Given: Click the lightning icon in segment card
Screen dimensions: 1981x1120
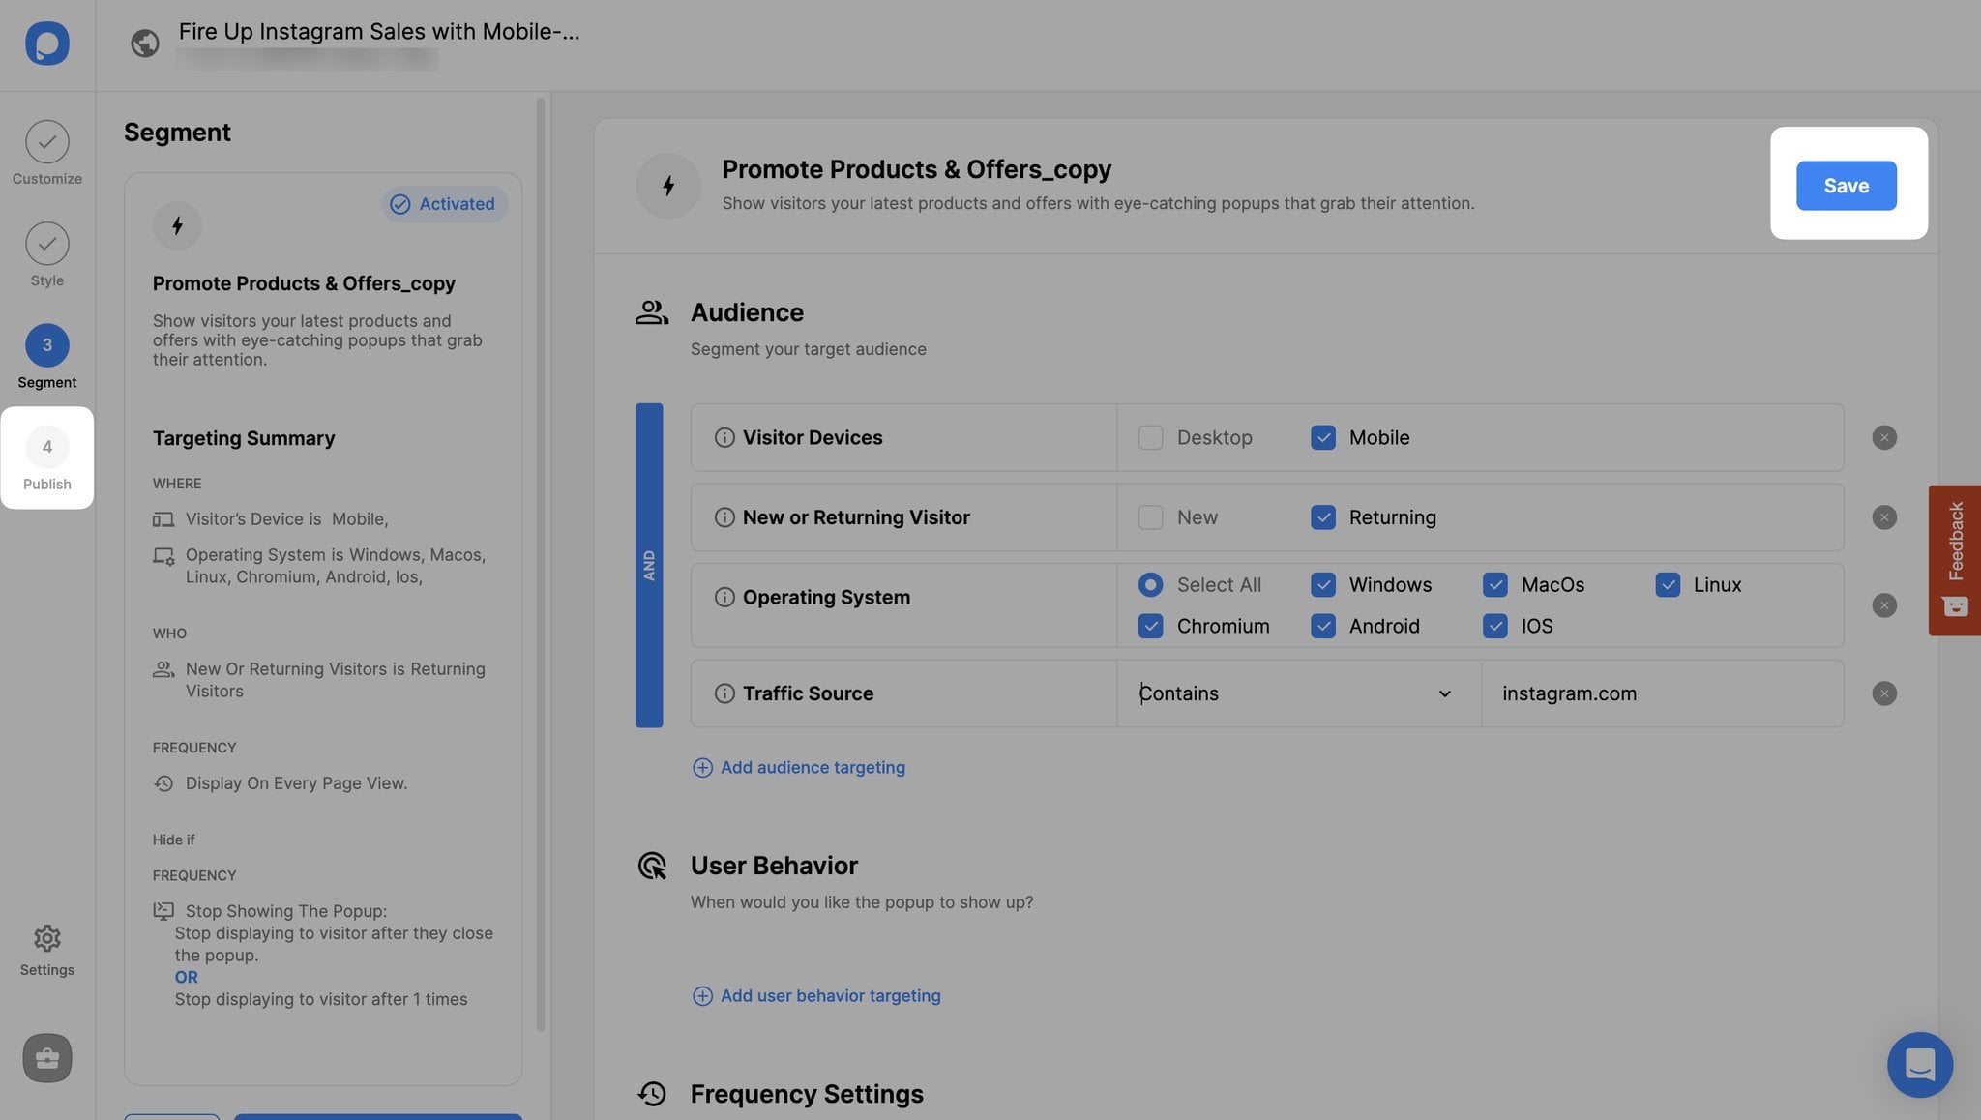Looking at the screenshot, I should point(177,225).
